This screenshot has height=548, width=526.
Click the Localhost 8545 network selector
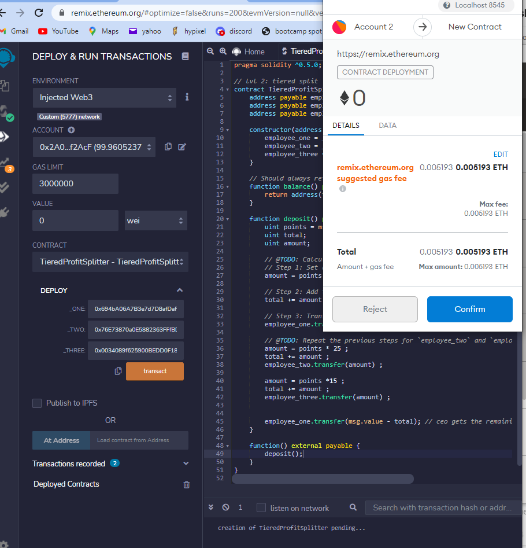click(475, 5)
